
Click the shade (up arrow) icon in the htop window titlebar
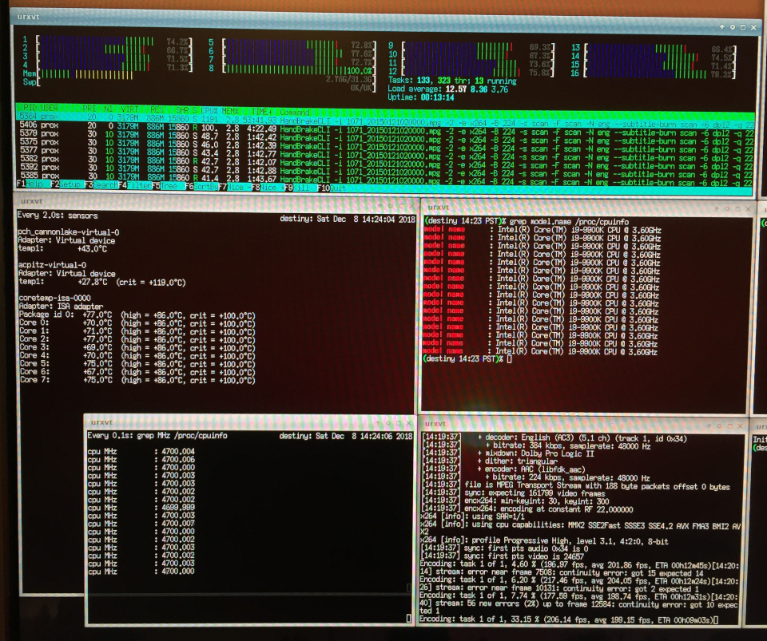pyautogui.click(x=722, y=27)
